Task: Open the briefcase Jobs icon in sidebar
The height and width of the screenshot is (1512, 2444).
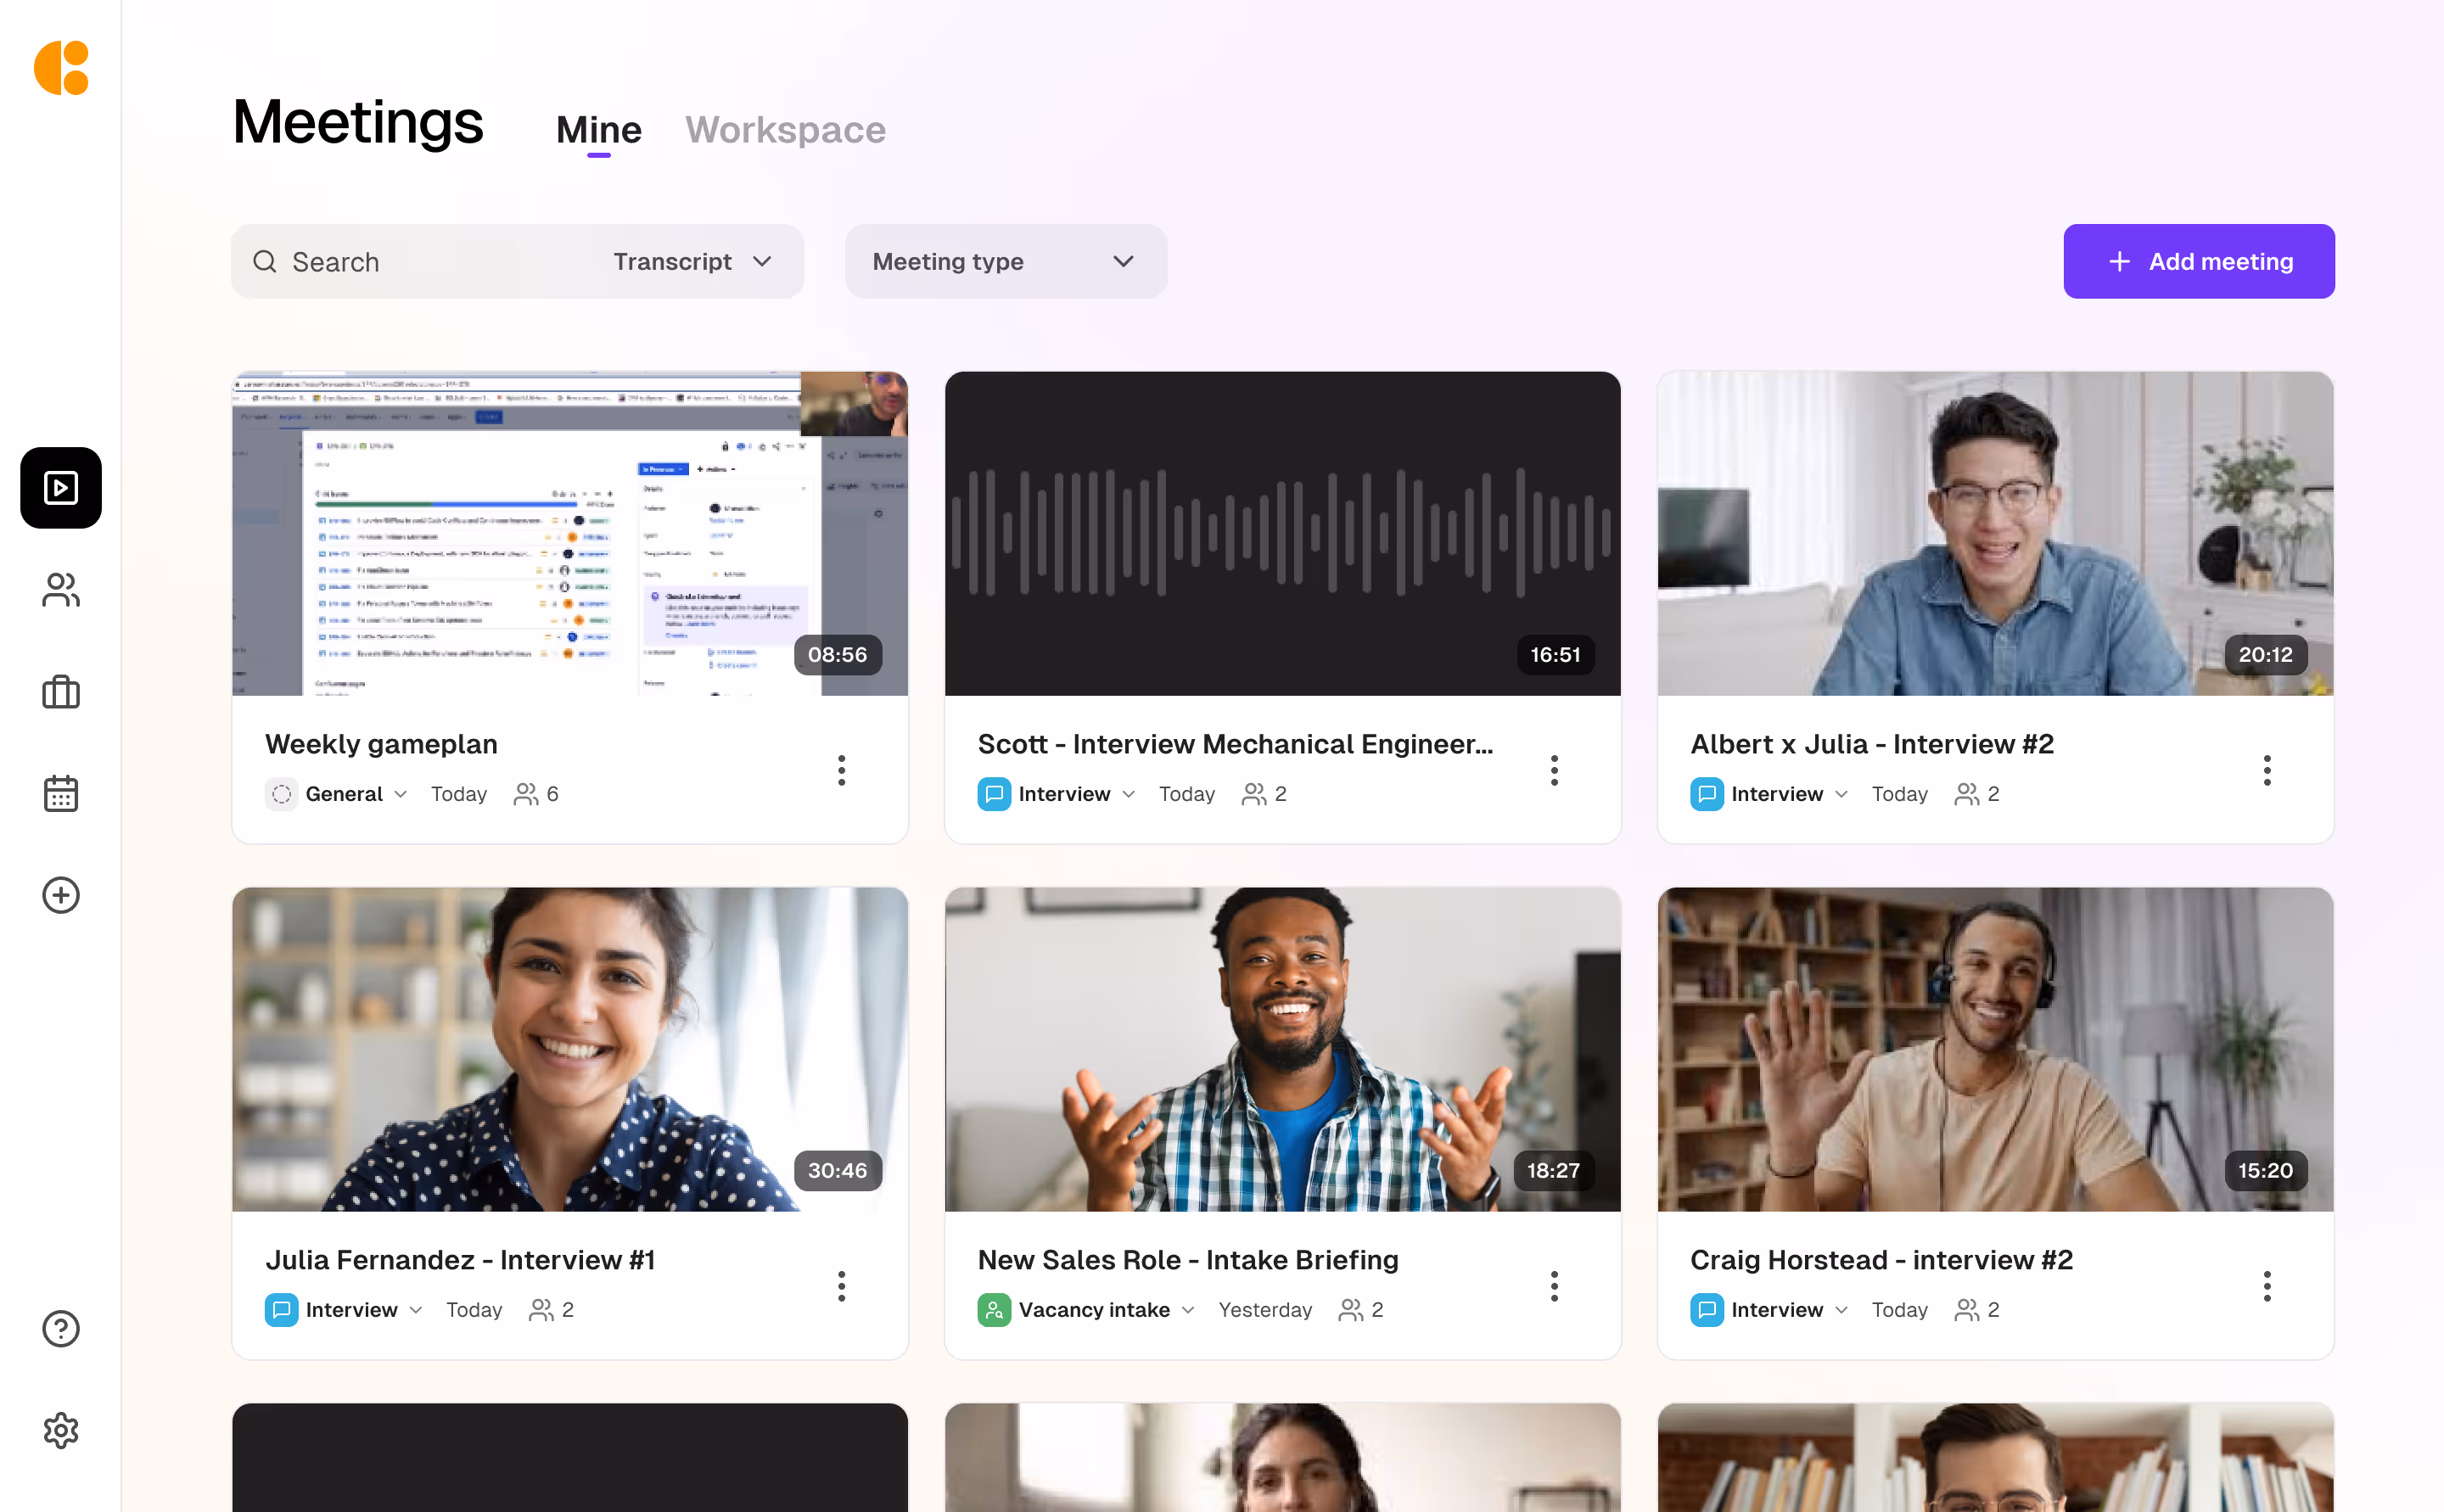Action: pos(61,692)
